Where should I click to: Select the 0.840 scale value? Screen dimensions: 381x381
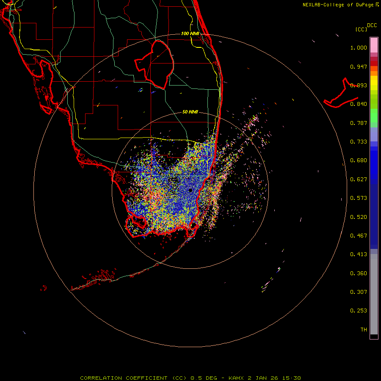click(x=359, y=104)
